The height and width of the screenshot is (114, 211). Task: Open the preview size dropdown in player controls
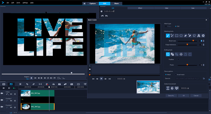point(59,78)
